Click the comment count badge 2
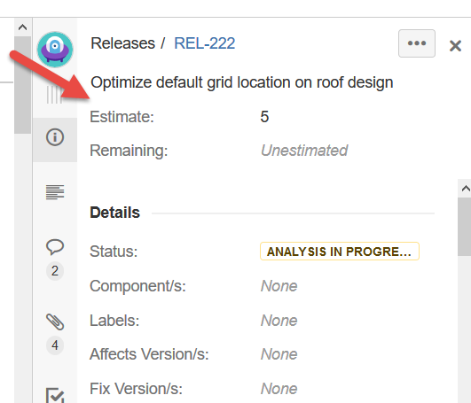Screen dimensions: 471x403 (x=55, y=271)
